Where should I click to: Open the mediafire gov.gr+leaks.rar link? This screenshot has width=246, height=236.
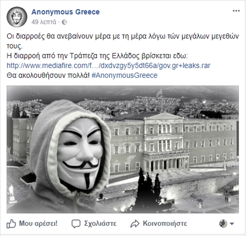coord(108,66)
